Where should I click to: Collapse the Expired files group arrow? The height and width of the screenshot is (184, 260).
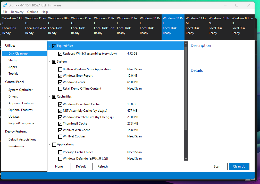coord(49,46)
